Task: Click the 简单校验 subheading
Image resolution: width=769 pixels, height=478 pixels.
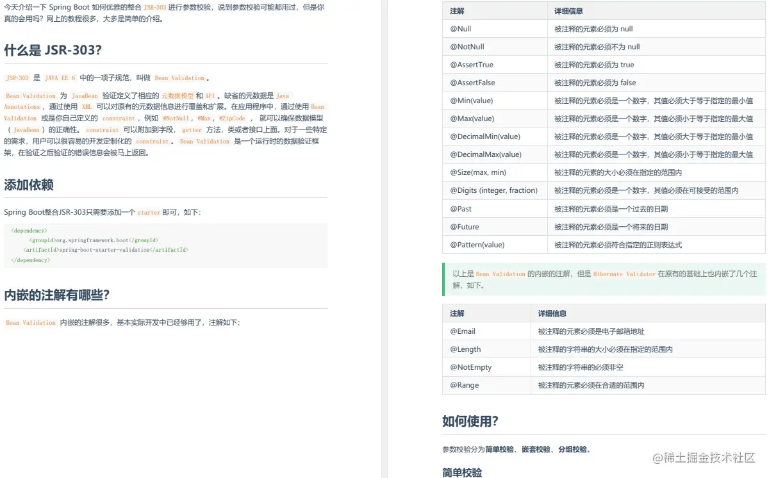Action: (x=462, y=472)
